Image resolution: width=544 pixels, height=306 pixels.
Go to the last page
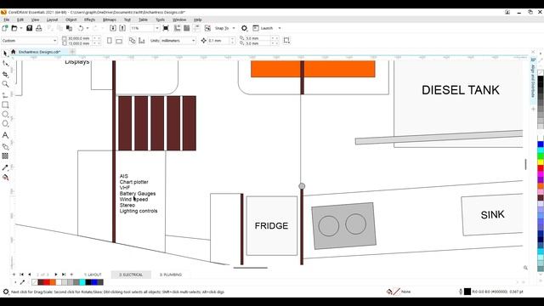coord(64,275)
